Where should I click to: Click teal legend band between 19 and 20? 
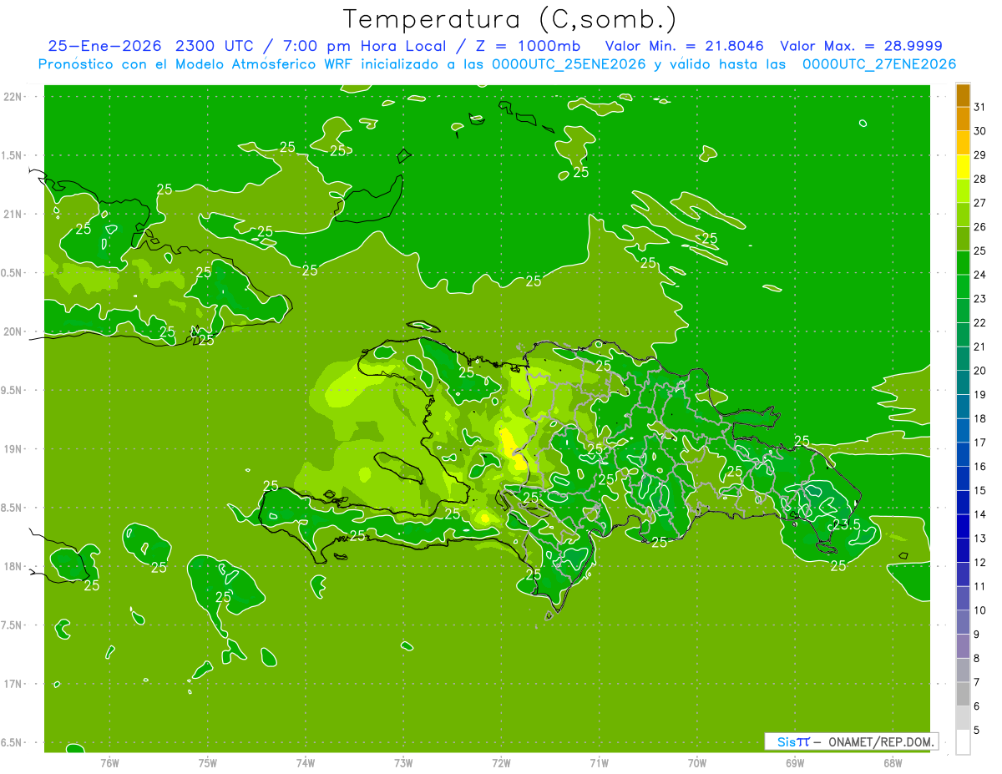(964, 383)
